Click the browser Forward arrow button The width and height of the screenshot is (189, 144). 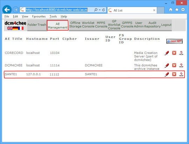coord(16,10)
